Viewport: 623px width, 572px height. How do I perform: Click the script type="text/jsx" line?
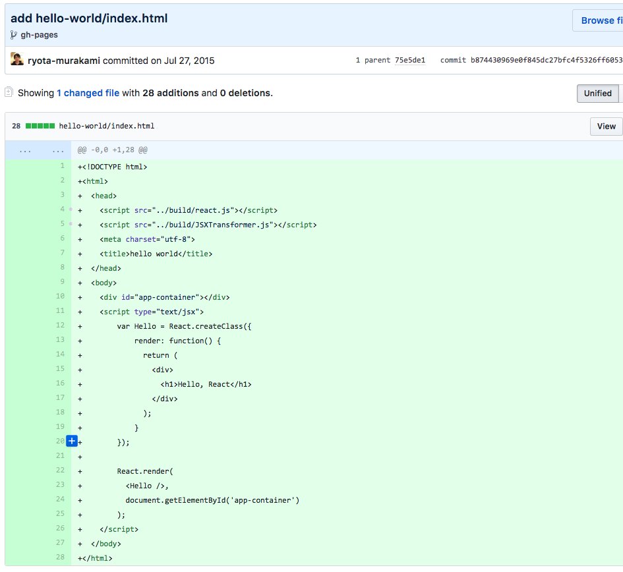pyautogui.click(x=152, y=312)
